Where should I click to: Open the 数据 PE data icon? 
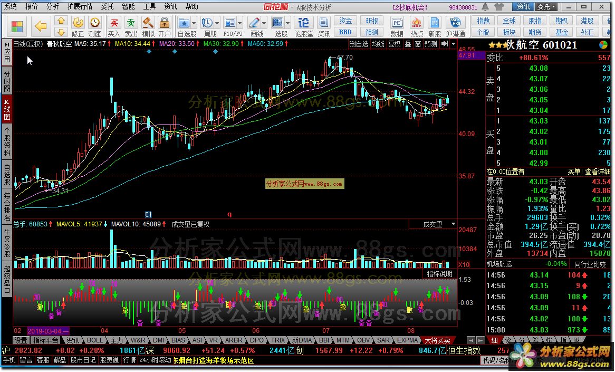pyautogui.click(x=397, y=23)
